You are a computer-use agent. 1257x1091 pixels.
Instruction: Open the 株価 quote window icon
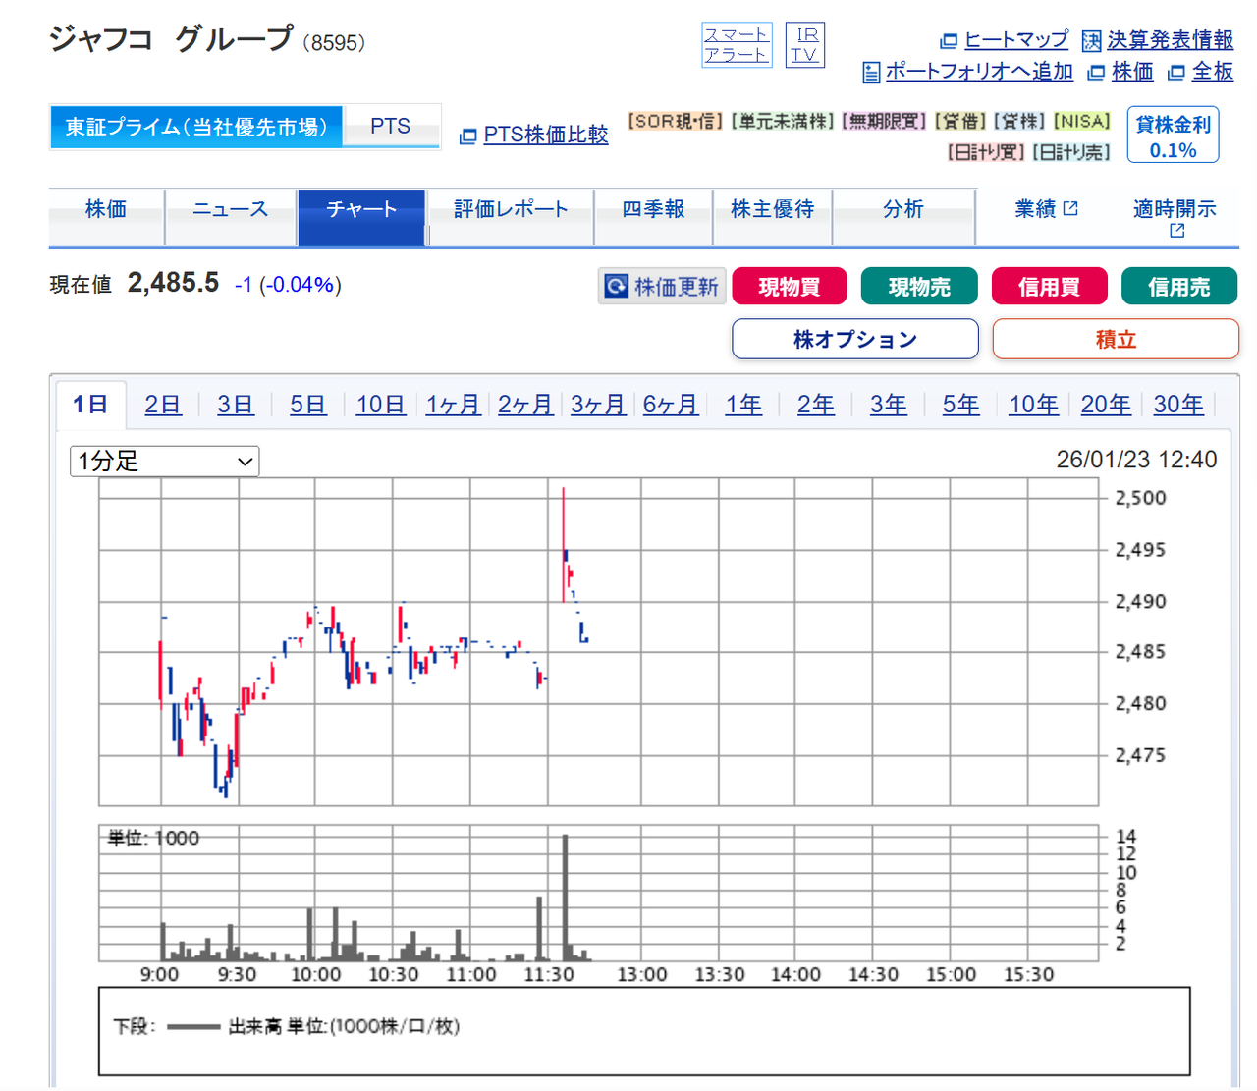click(1095, 72)
